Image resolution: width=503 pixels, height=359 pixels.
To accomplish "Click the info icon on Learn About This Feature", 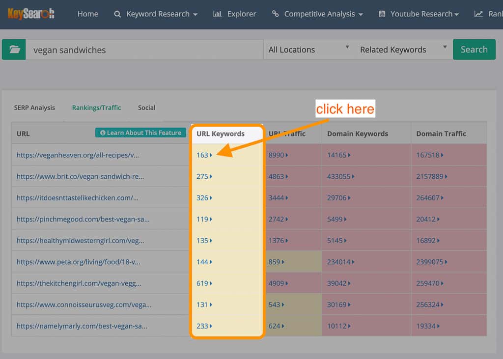I will (x=103, y=133).
